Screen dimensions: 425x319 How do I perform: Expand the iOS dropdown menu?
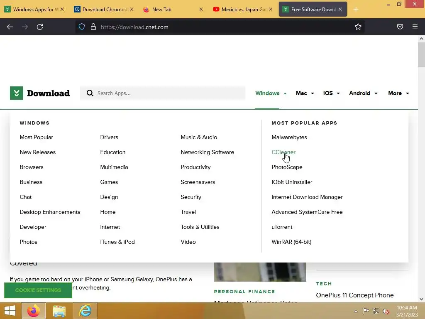[x=331, y=93]
